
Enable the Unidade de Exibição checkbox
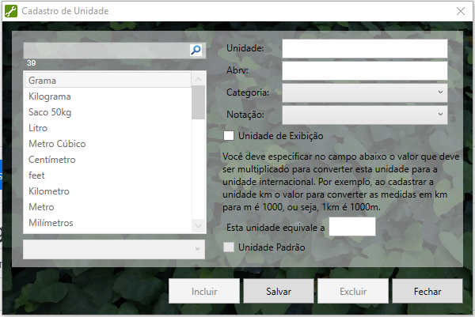coord(230,136)
